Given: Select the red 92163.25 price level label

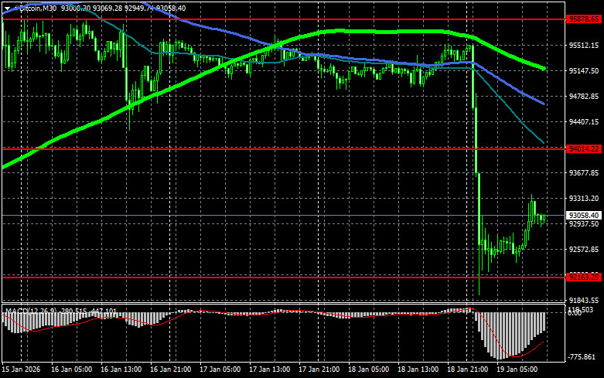Looking at the screenshot, I should 584,278.
